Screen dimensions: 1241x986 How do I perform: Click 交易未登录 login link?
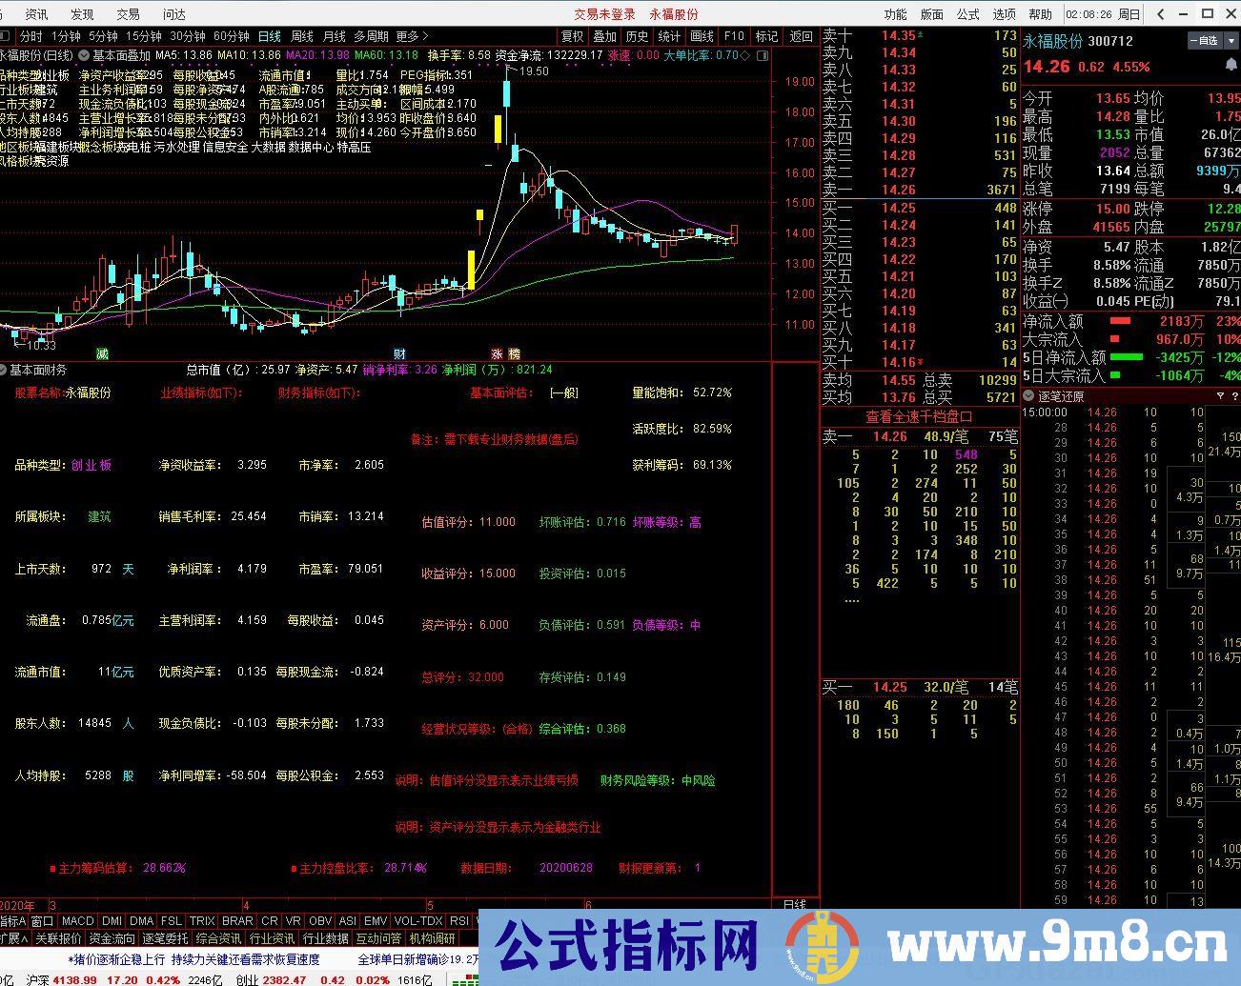604,14
